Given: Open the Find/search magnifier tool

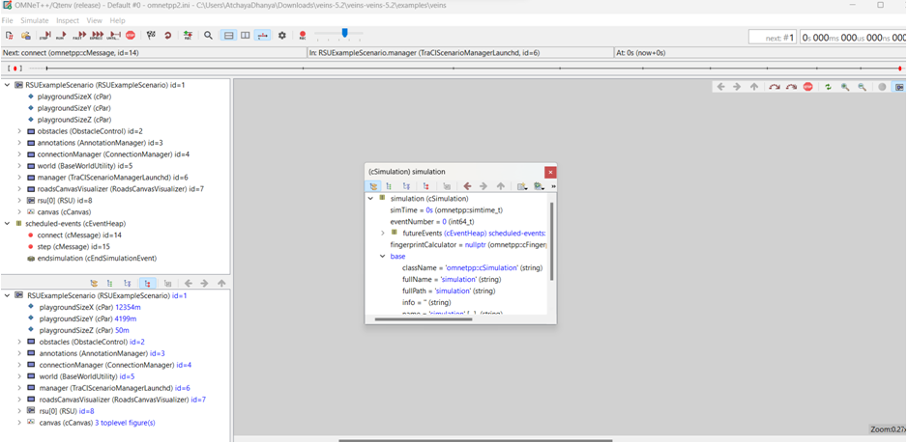Looking at the screenshot, I should [x=208, y=36].
